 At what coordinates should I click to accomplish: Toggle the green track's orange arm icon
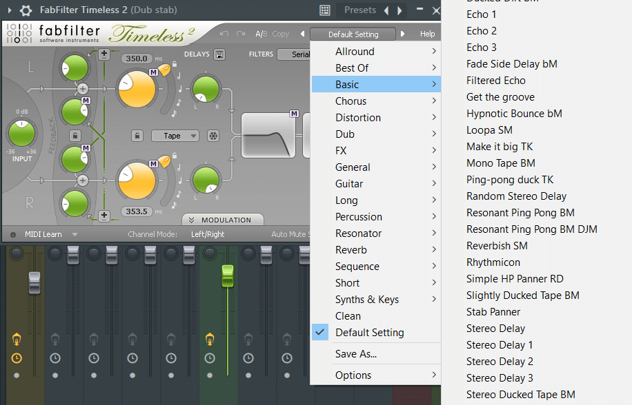(210, 339)
